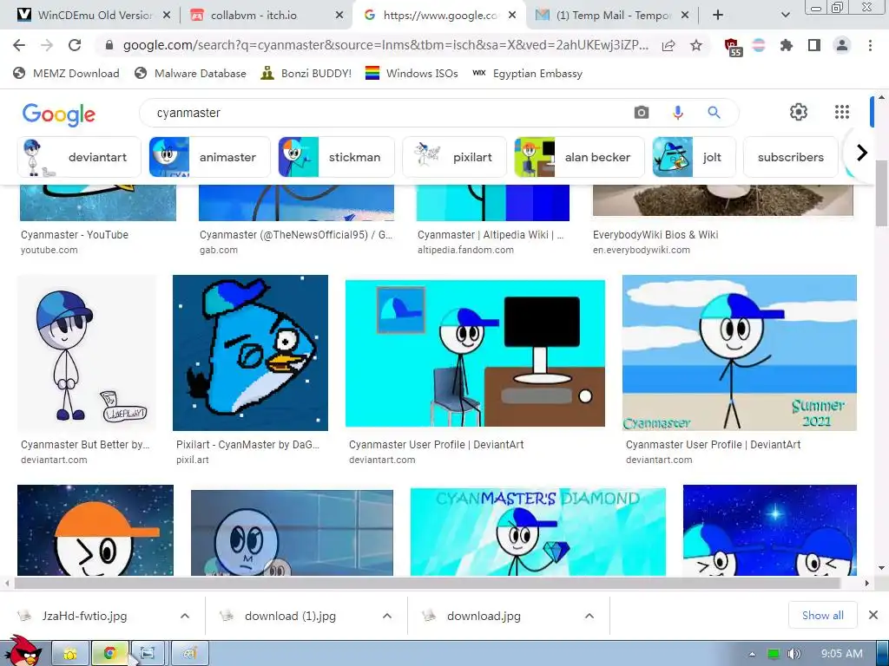Screen dimensions: 889x666
Task: Filter images by pixilart chip
Action: click(x=454, y=157)
